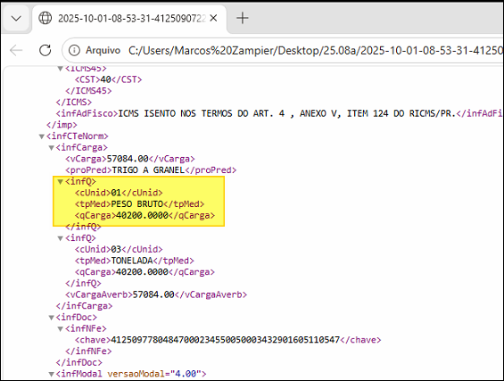504x381 pixels.
Task: Collapse the ICMS45 node
Action: (x=60, y=69)
